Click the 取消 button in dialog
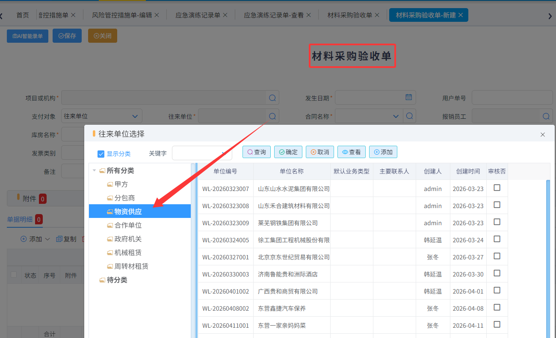Screen dimensions: 556x338 [x=320, y=152]
